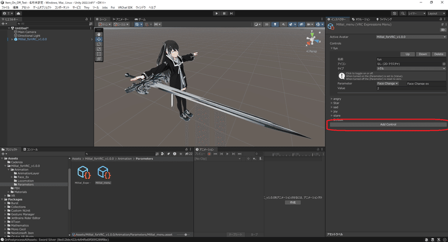Click the project search by type icon
This screenshot has width=448, height=242.
point(162,154)
